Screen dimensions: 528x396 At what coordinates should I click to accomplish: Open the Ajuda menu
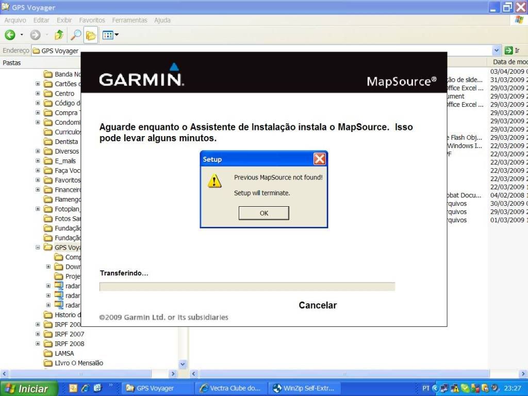pyautogui.click(x=162, y=20)
